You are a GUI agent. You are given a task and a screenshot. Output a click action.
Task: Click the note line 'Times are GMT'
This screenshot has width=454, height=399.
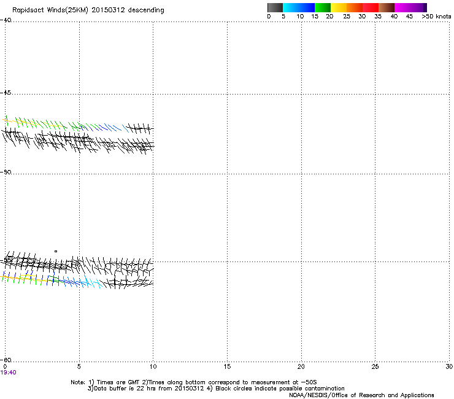click(x=118, y=382)
